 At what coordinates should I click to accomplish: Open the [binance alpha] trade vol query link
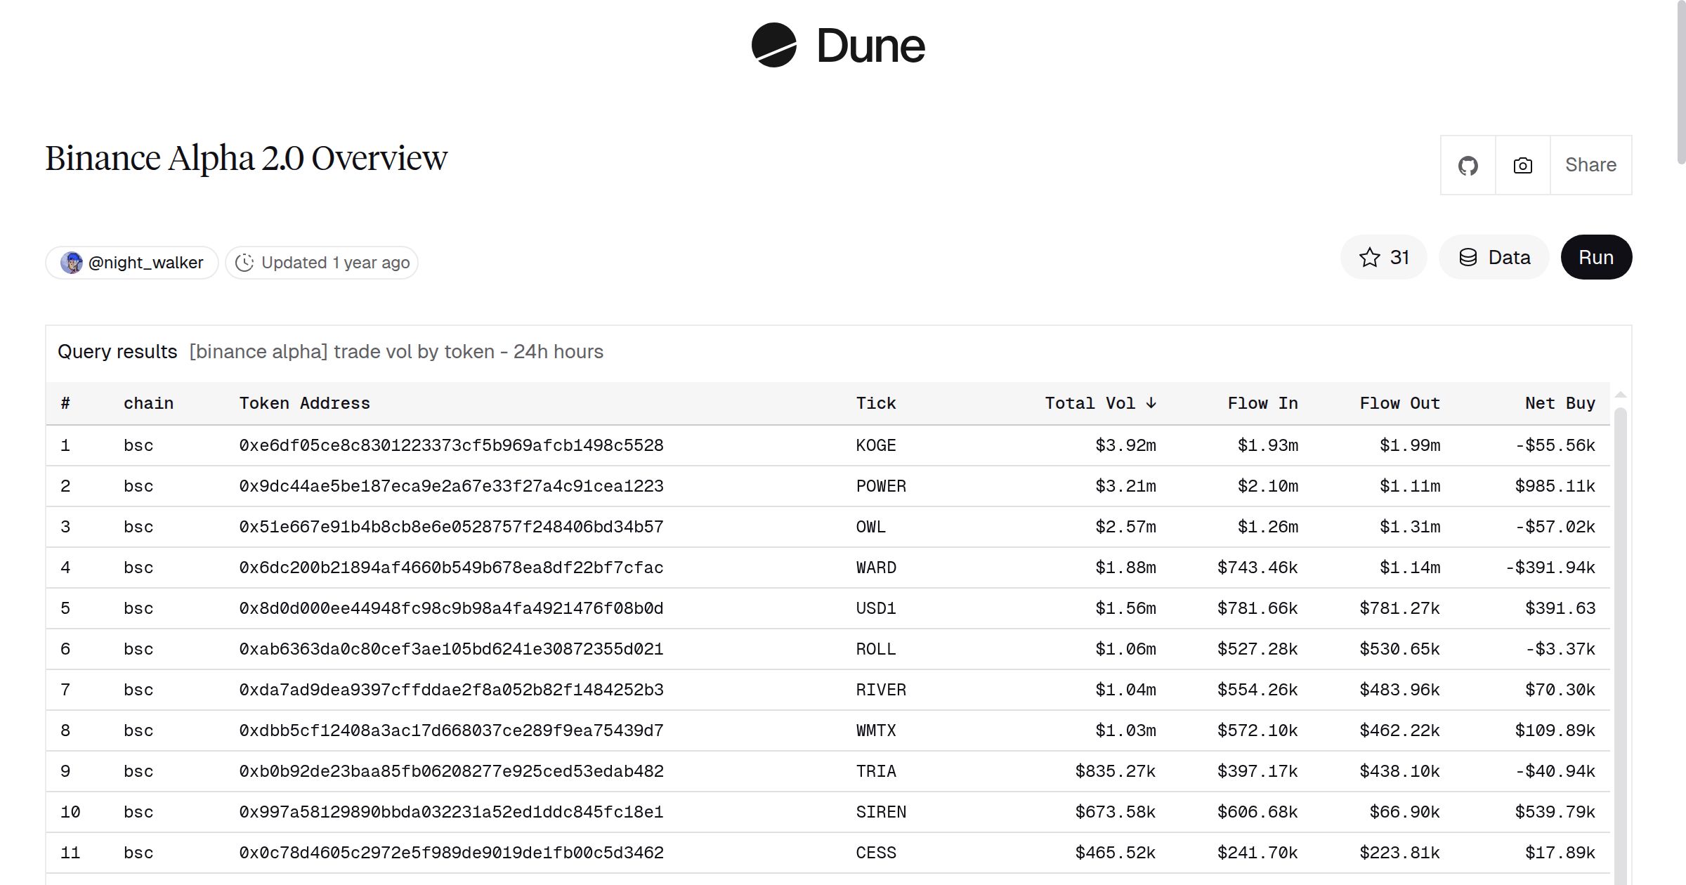tap(396, 351)
